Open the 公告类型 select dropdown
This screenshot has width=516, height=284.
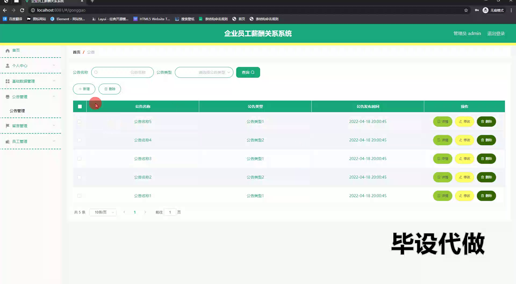click(x=204, y=72)
